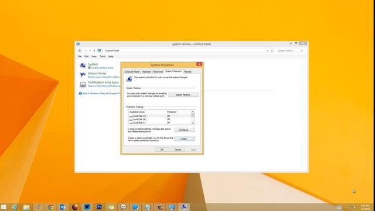Click the System icon in Control Panel results
Image resolution: width=375 pixels, height=211 pixels.
(x=83, y=66)
